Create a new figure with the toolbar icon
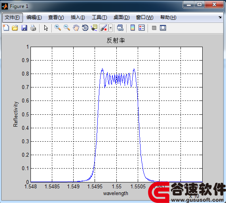 click(x=6, y=28)
